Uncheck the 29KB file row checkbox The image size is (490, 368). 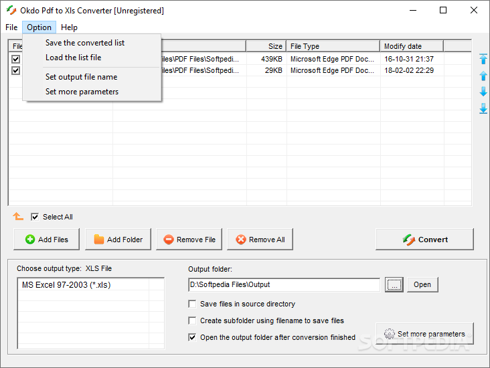pos(15,71)
